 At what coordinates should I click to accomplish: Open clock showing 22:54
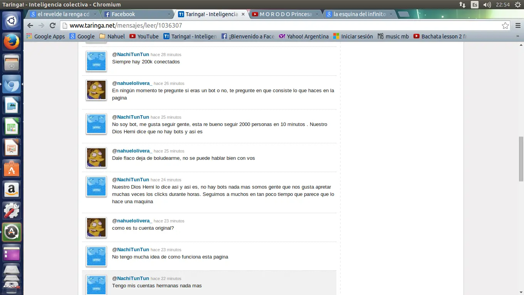[x=503, y=5]
